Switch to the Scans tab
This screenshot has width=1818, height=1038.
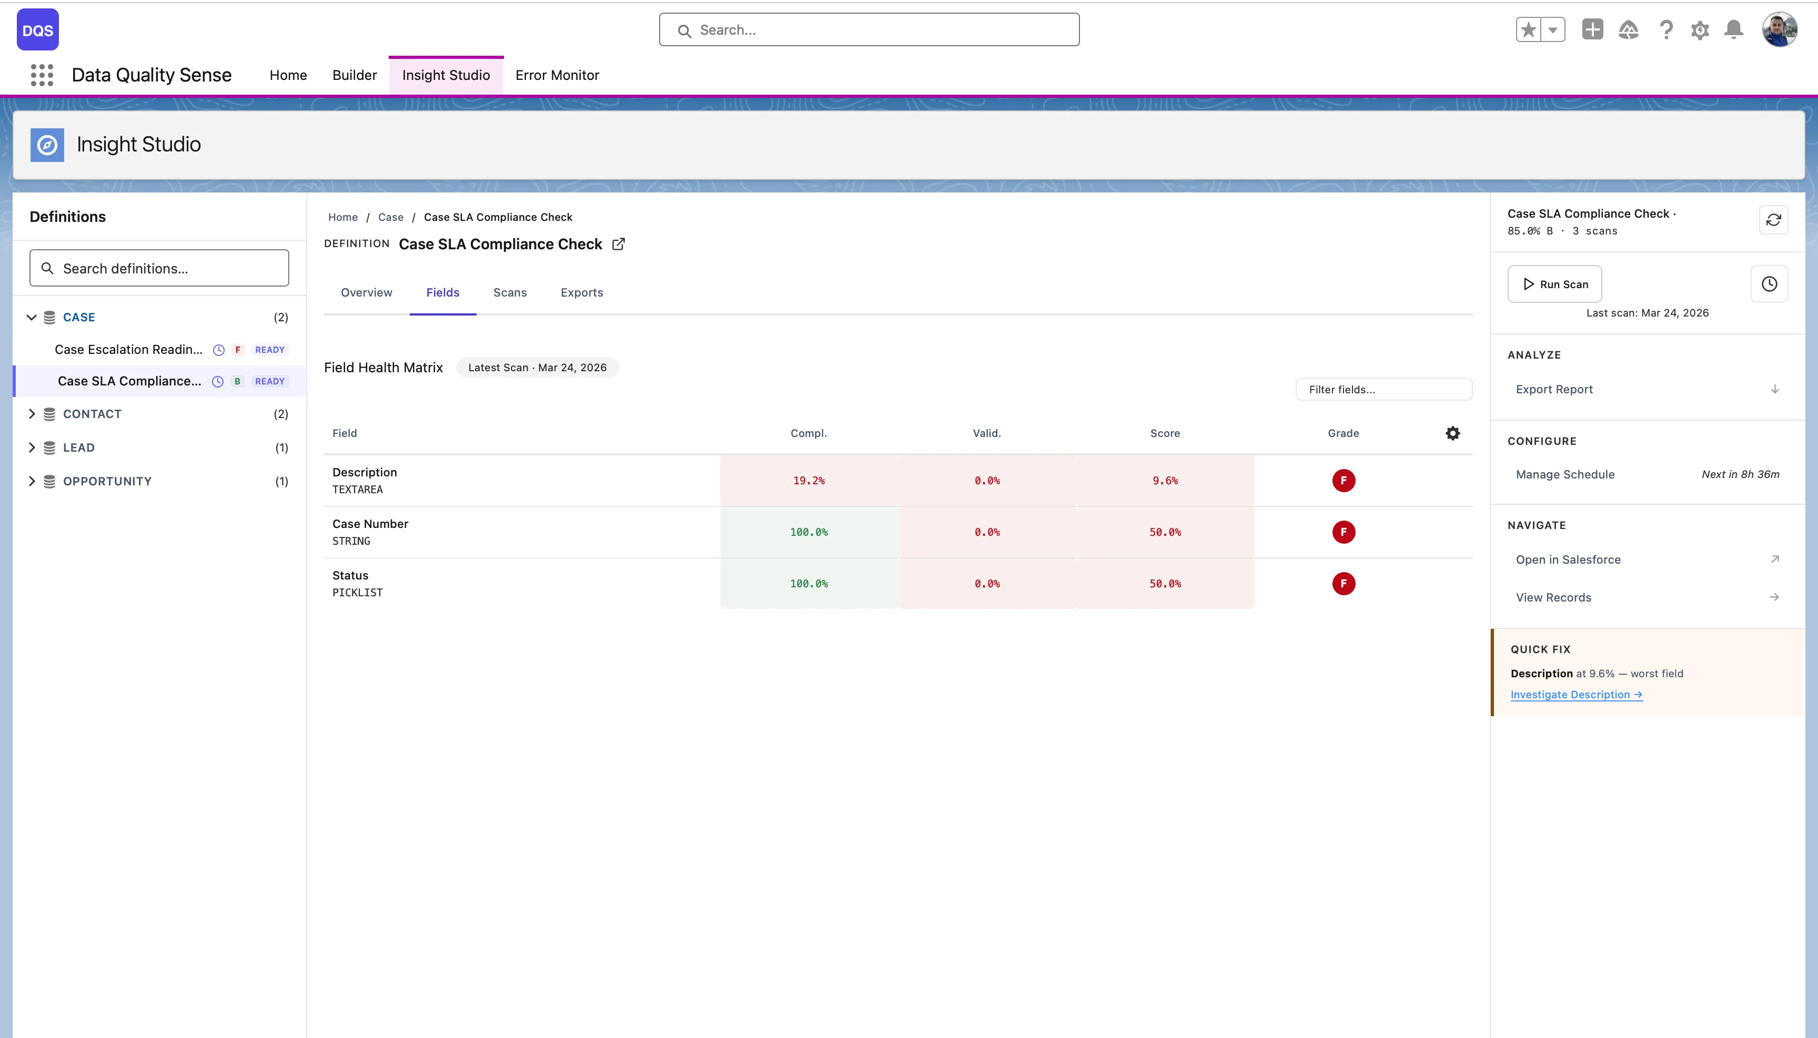tap(509, 292)
